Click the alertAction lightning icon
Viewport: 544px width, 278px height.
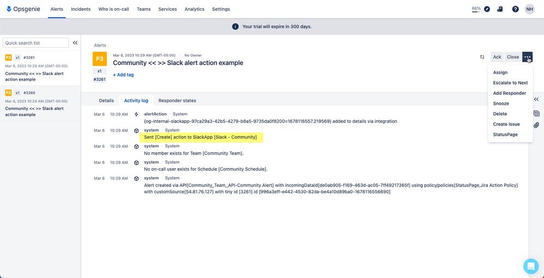[136, 114]
